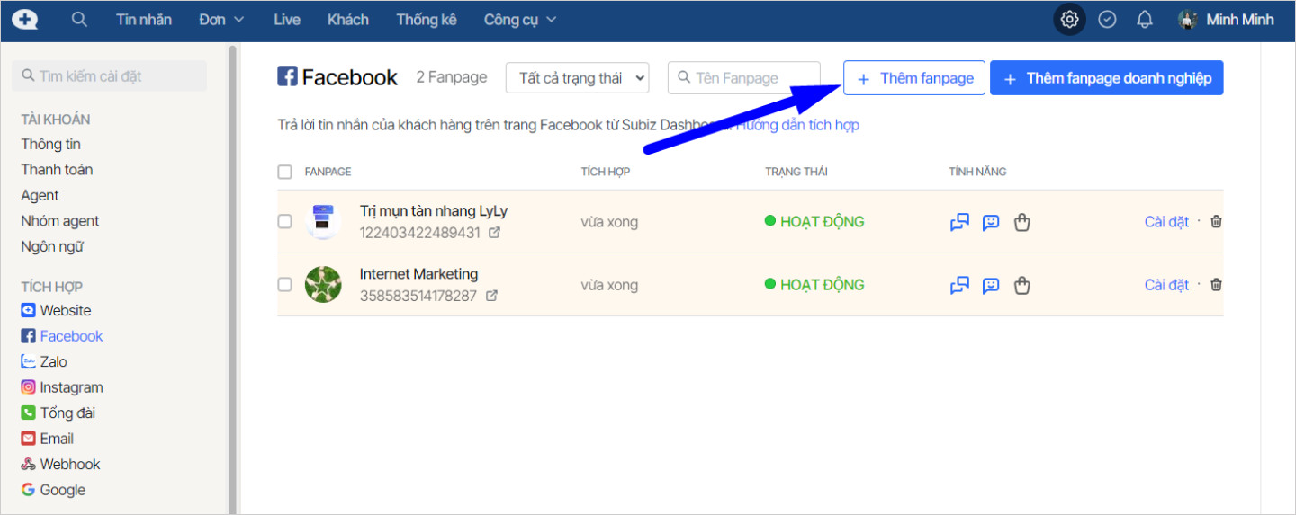Click the checkmark circle icon in header
The image size is (1296, 515).
click(x=1107, y=19)
